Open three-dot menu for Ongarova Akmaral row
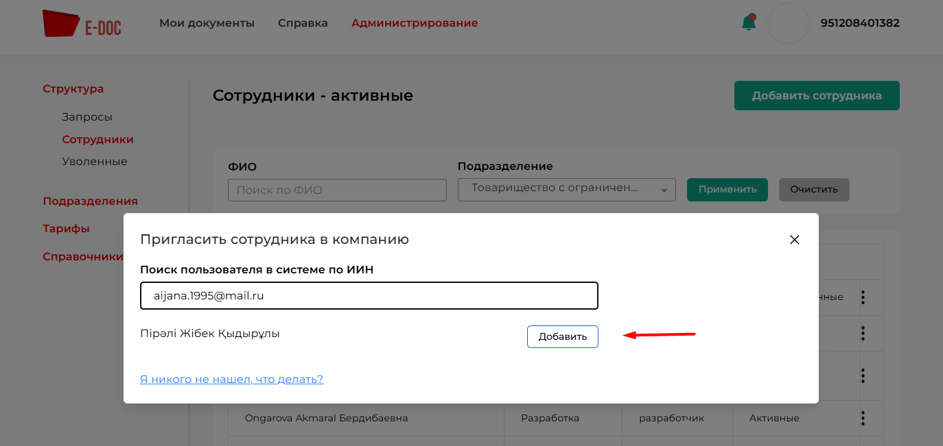The width and height of the screenshot is (943, 446). click(x=863, y=418)
